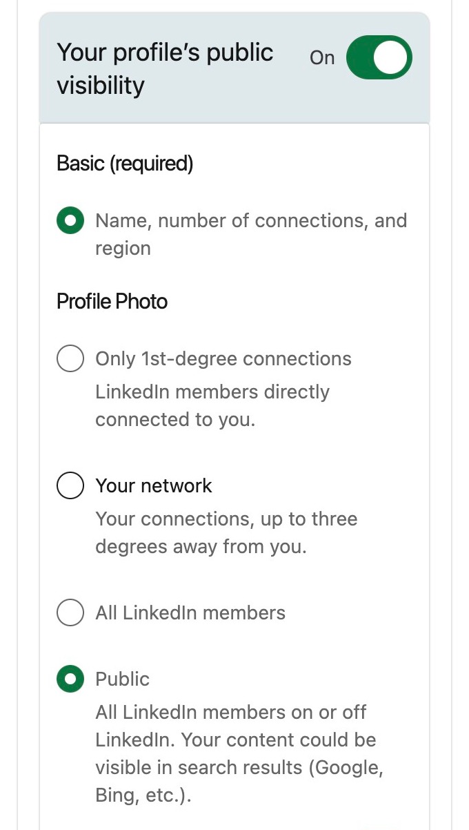Click the "Name, number of connections, and region" text
The width and height of the screenshot is (469, 830).
pyautogui.click(x=251, y=221)
